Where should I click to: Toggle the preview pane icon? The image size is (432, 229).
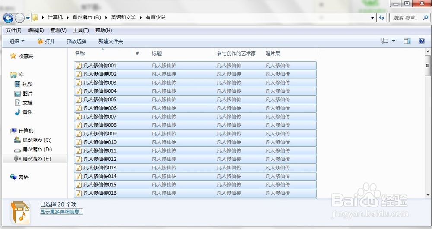[407, 41]
